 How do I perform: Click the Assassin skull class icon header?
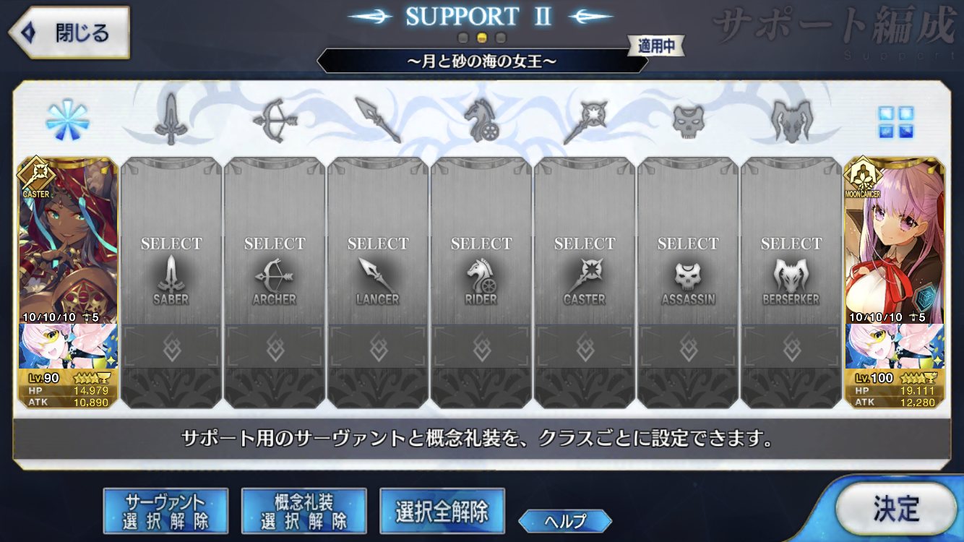688,121
